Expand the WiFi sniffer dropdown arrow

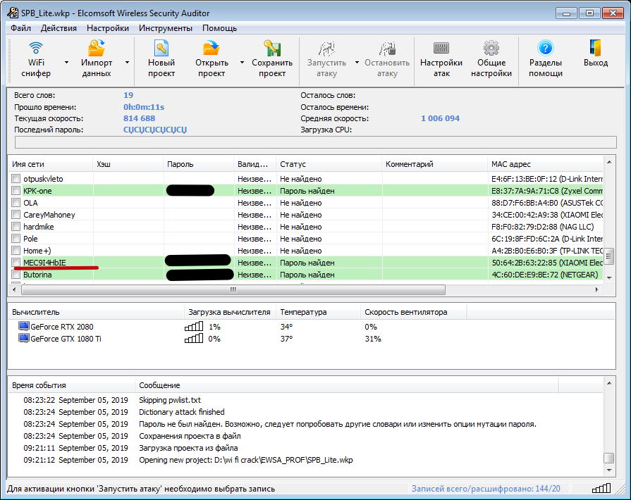pyautogui.click(x=66, y=62)
